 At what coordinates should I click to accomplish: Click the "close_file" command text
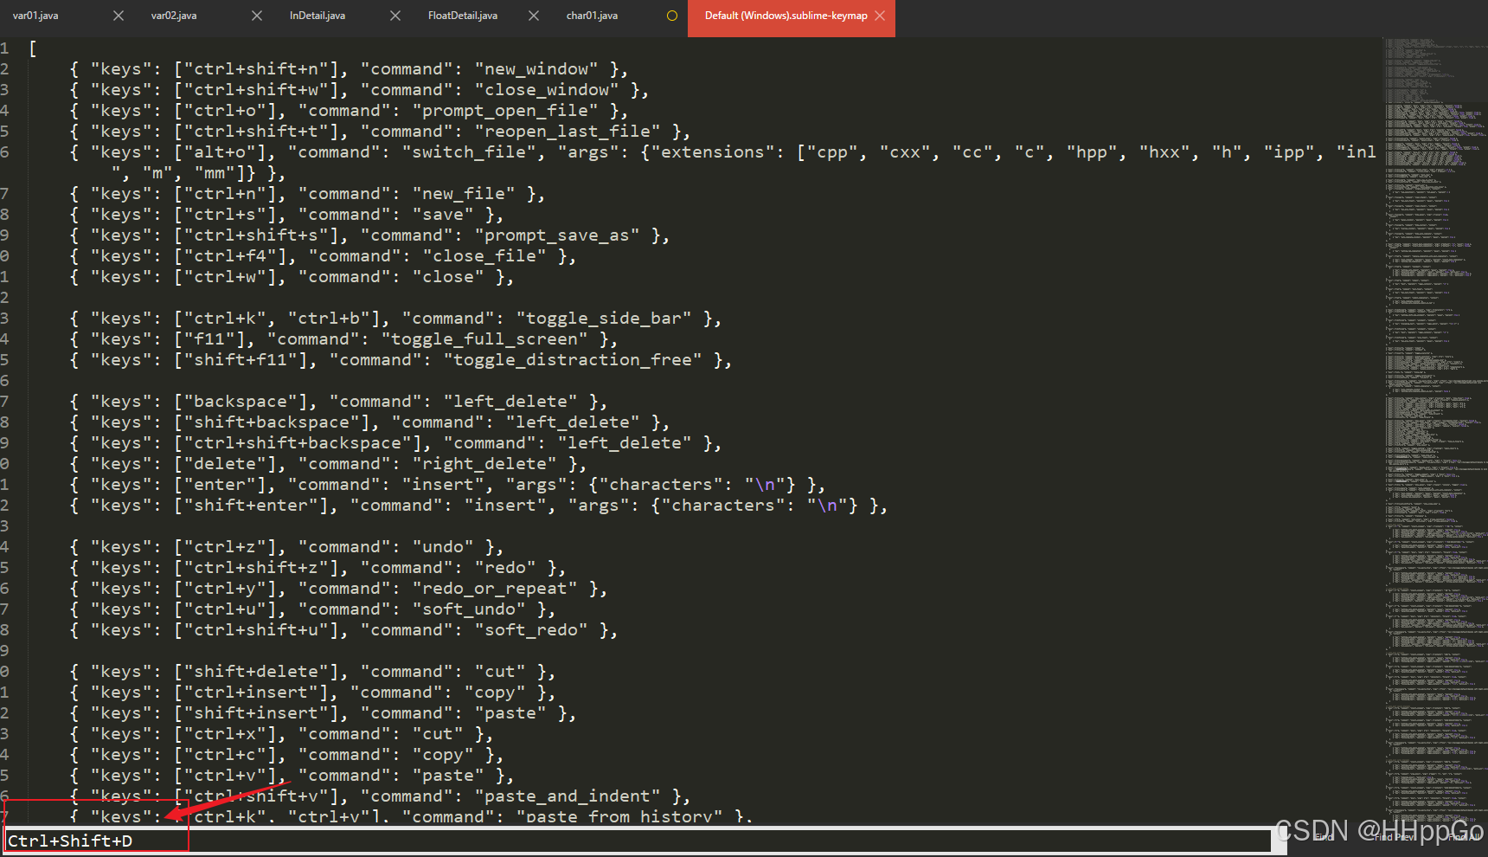[x=484, y=256]
